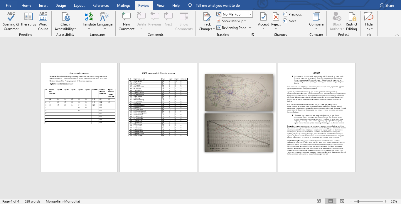Switch to the Layout tab
The height and width of the screenshot is (204, 401).
[x=79, y=6]
